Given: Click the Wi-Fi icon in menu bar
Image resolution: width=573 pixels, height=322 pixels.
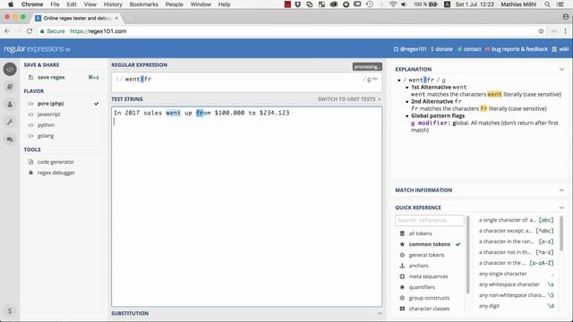Looking at the screenshot, I should (393, 4).
